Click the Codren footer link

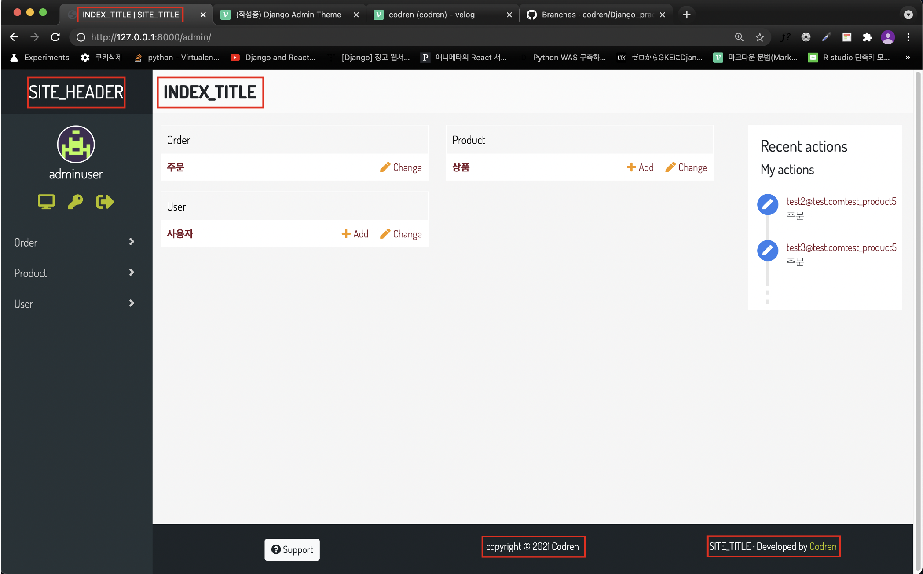point(823,546)
